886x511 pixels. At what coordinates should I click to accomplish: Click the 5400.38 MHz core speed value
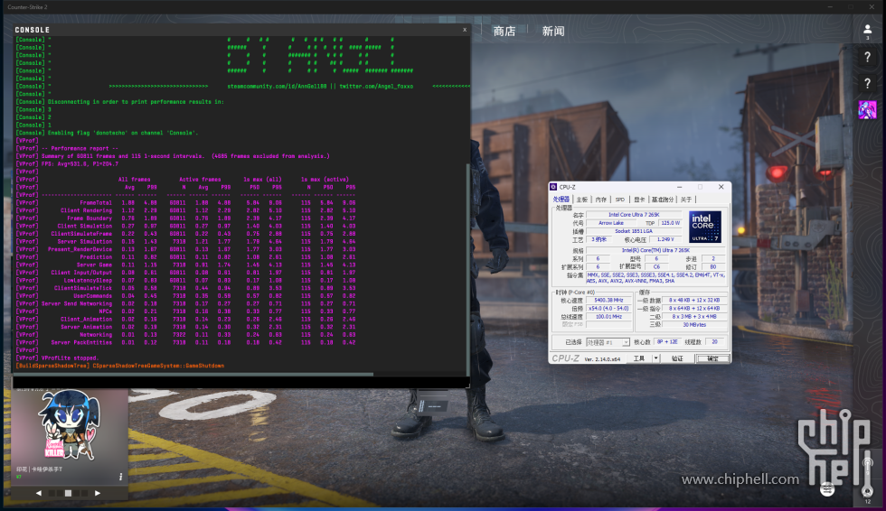pos(608,300)
